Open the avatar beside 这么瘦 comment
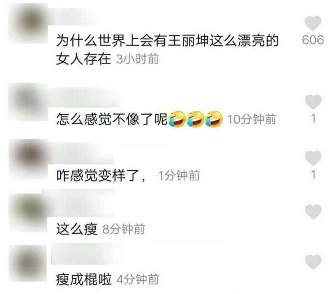This screenshot has width=335, height=294. coord(28,212)
